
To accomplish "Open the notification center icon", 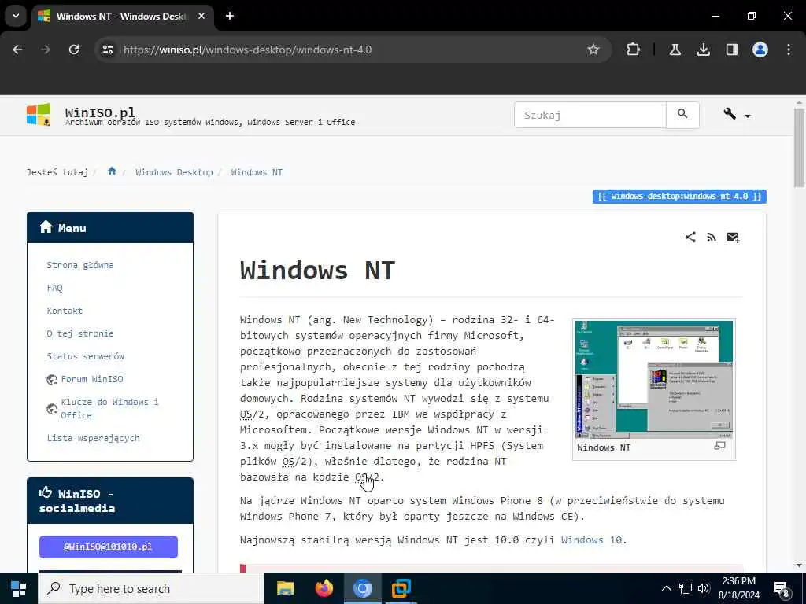I will [782, 589].
